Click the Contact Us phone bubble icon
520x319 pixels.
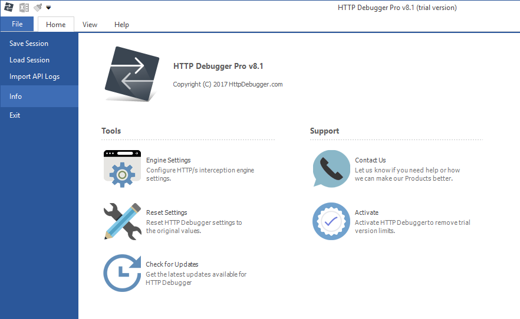331,169
